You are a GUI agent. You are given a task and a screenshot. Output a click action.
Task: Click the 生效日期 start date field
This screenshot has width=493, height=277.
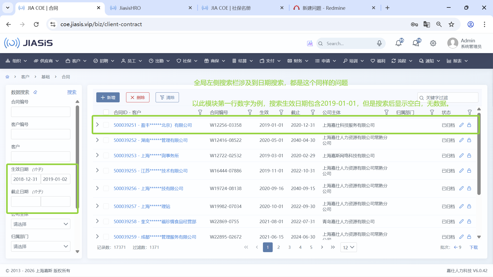click(x=26, y=179)
